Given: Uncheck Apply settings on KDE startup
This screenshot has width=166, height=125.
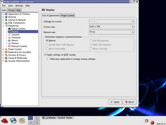Looking at the screenshot, I should (x=45, y=55).
